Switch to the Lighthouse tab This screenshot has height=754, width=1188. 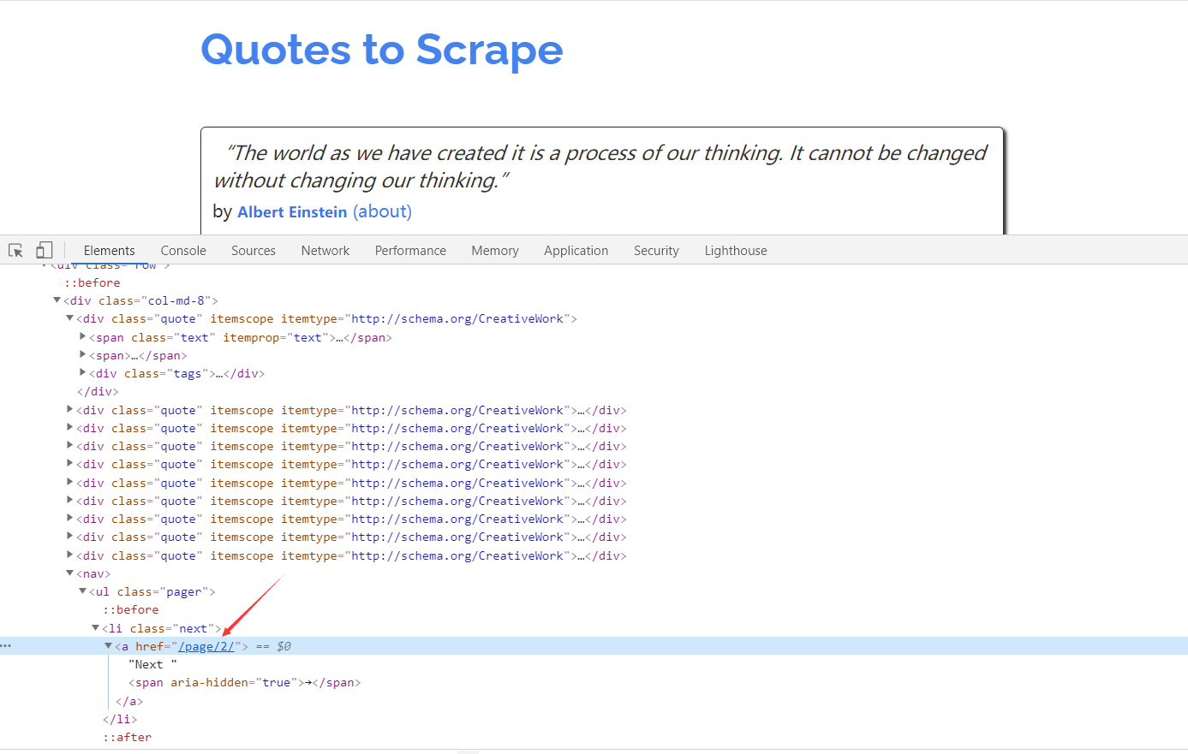click(736, 251)
